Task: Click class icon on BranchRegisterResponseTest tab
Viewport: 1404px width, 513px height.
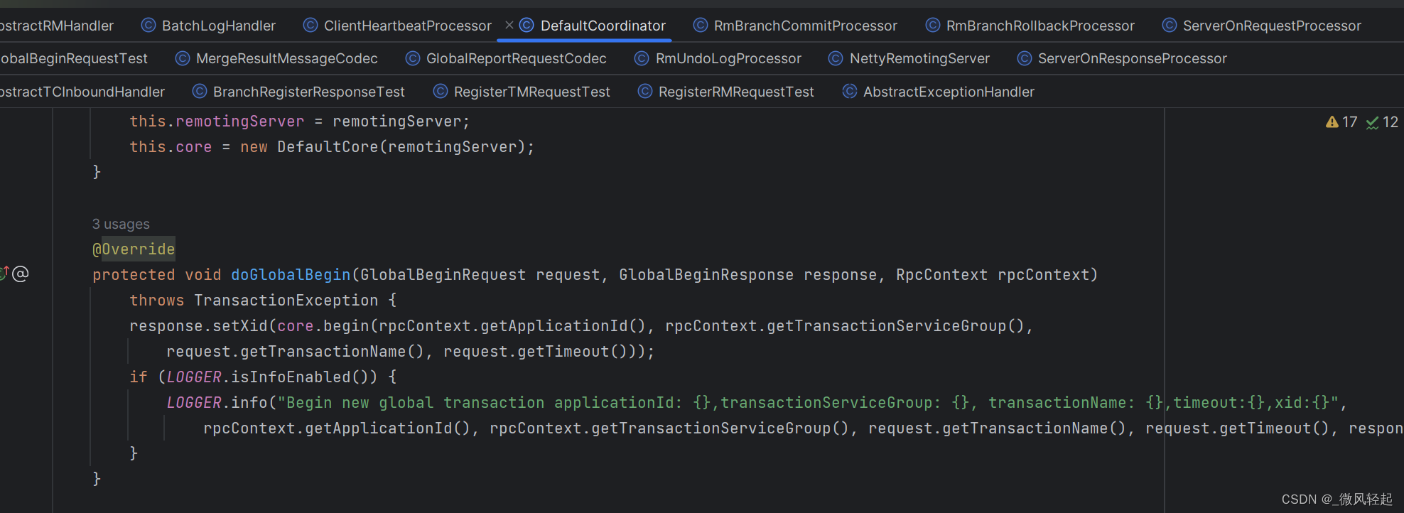Action: click(x=200, y=92)
